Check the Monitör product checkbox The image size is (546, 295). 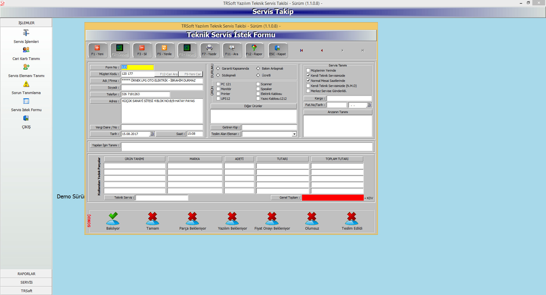(218, 89)
